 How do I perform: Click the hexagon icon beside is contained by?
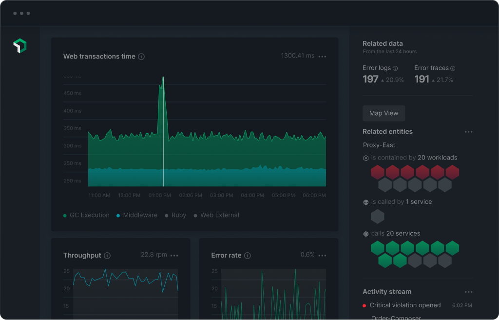pyautogui.click(x=366, y=158)
